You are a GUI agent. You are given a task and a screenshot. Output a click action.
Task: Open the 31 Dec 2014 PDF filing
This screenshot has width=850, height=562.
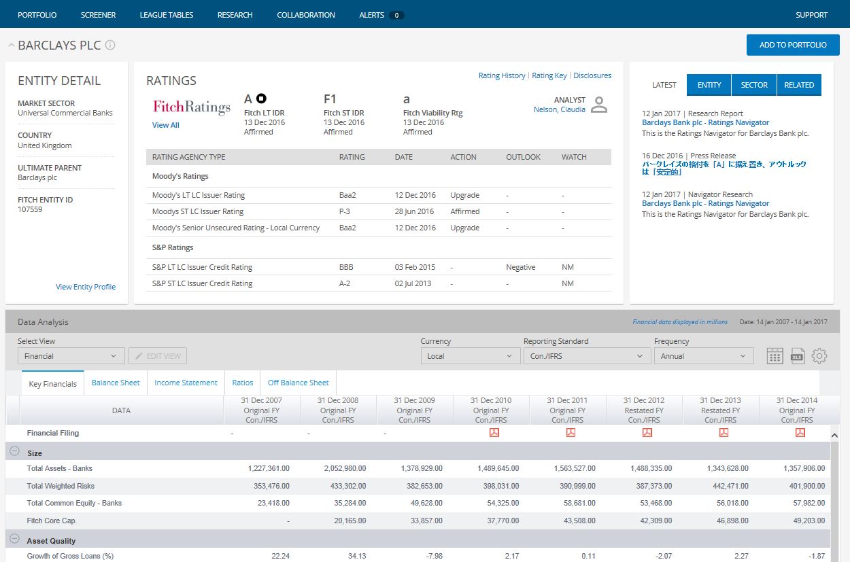(800, 433)
